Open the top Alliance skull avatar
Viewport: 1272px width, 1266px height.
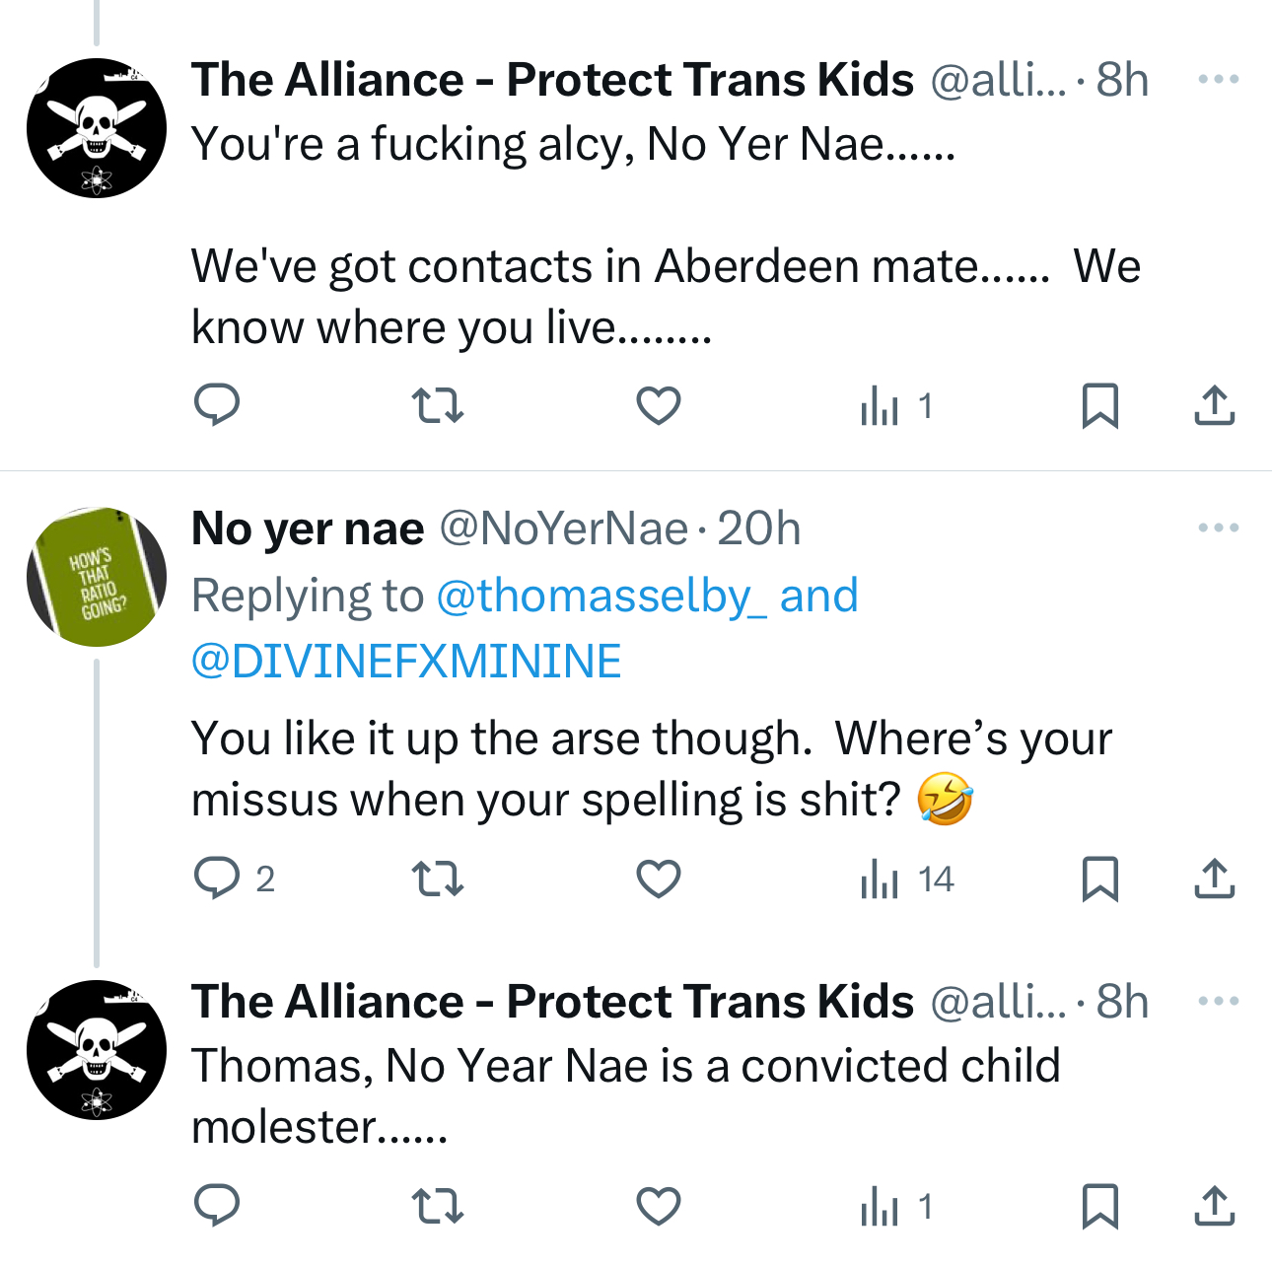point(96,127)
